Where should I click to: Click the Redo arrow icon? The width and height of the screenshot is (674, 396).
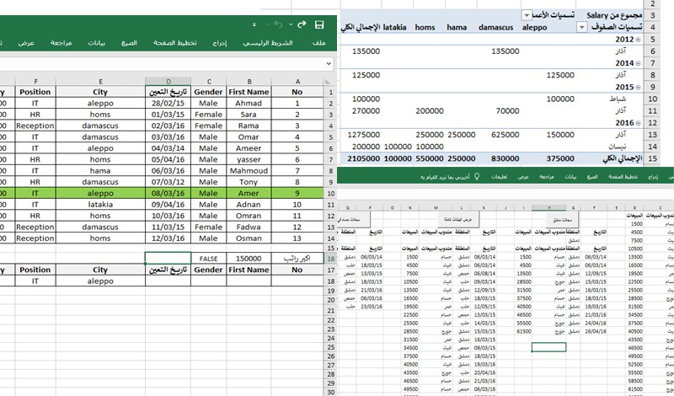click(302, 24)
